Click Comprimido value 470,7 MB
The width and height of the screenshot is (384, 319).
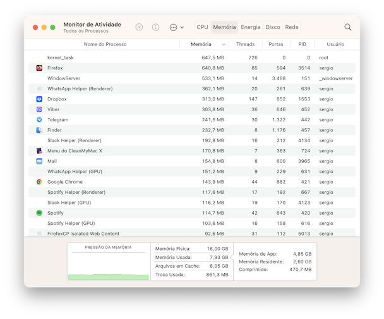point(301,270)
